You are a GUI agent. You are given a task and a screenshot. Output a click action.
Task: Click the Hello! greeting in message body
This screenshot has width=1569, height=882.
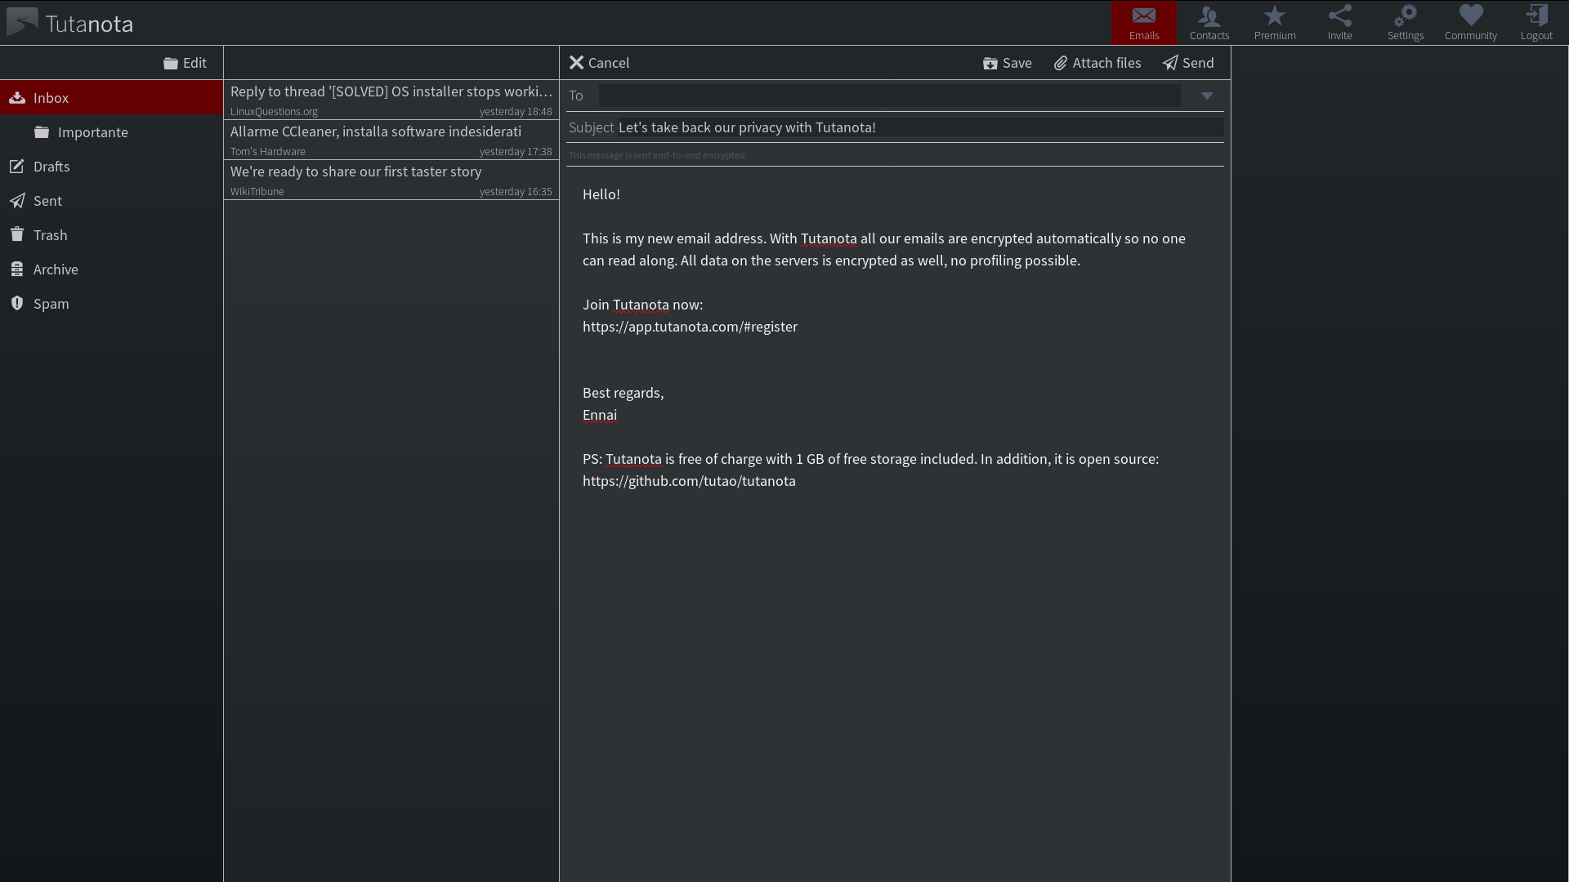click(601, 194)
